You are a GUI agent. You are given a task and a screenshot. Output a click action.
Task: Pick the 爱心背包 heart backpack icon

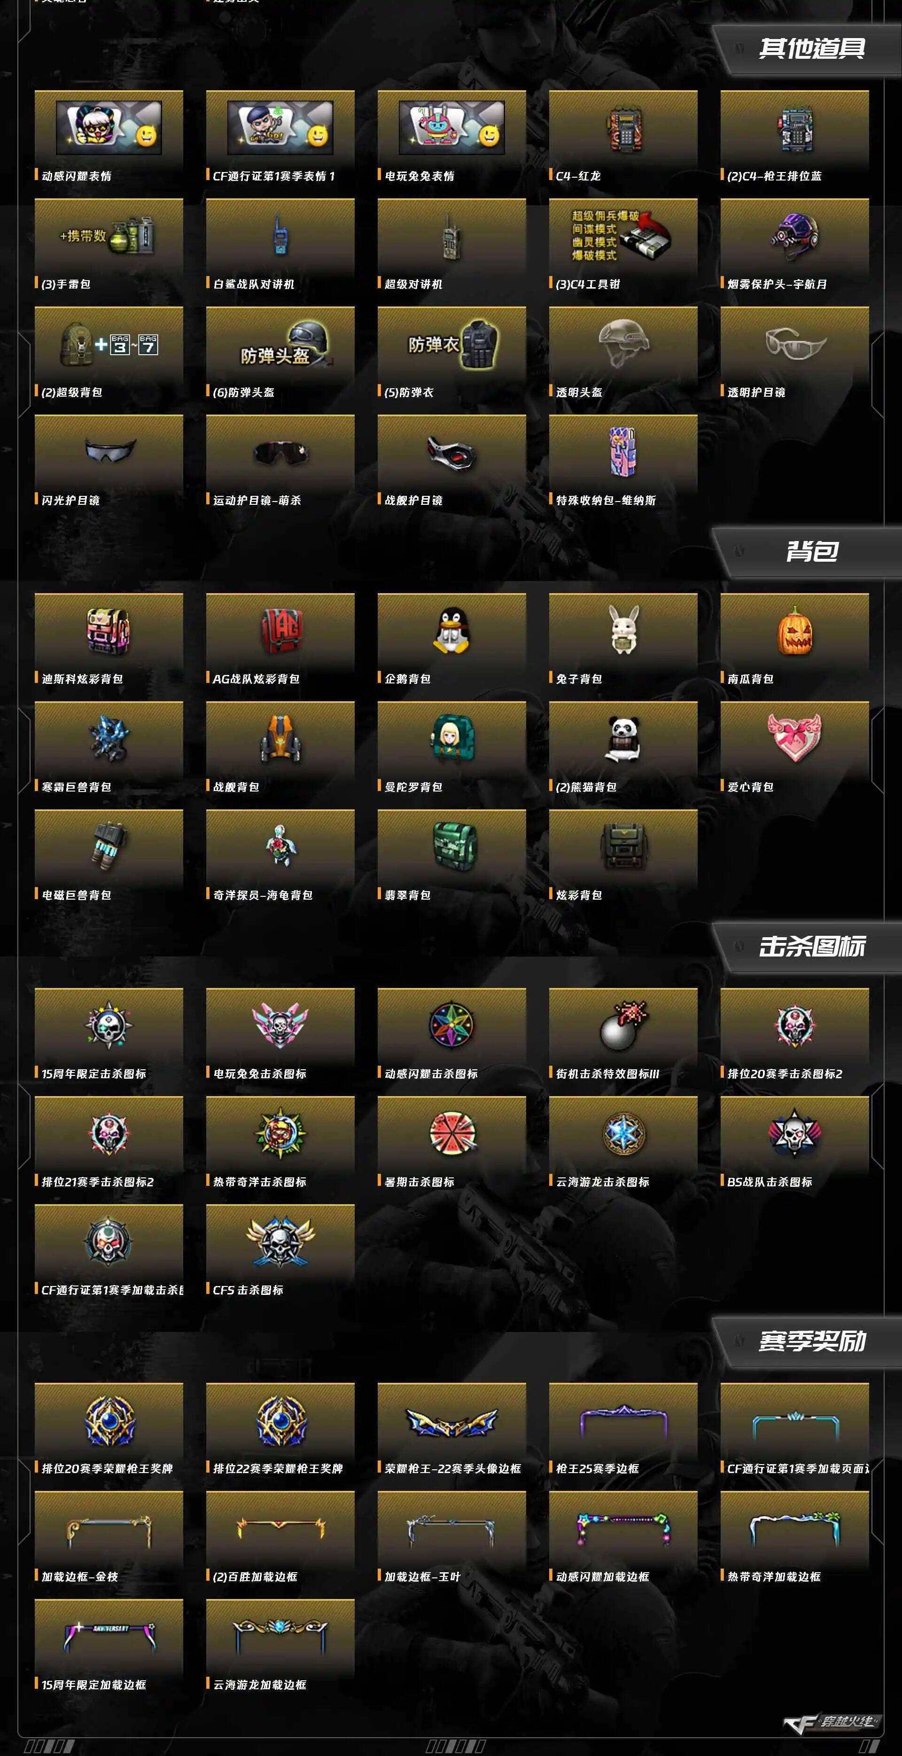pyautogui.click(x=794, y=737)
